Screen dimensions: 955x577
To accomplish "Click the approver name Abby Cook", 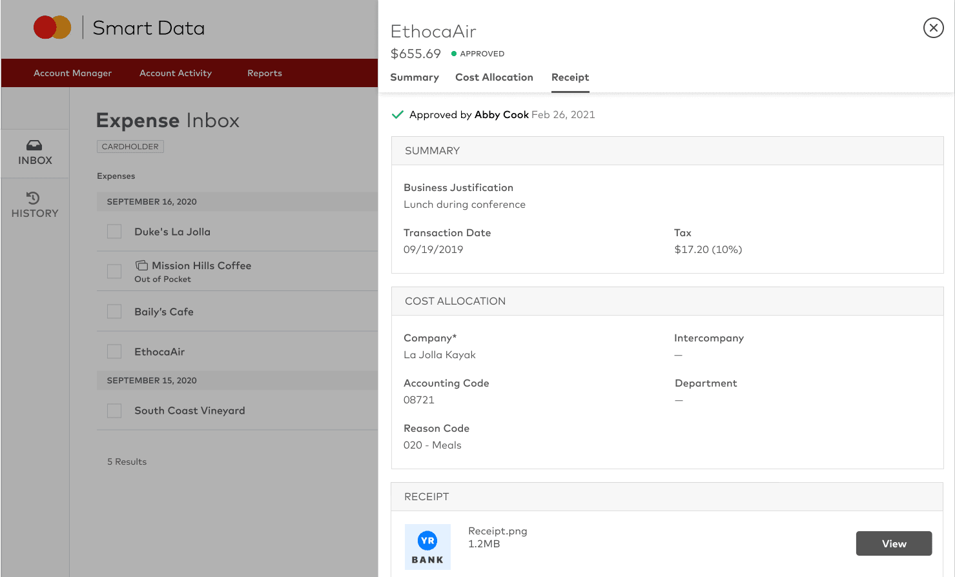I will [x=502, y=115].
